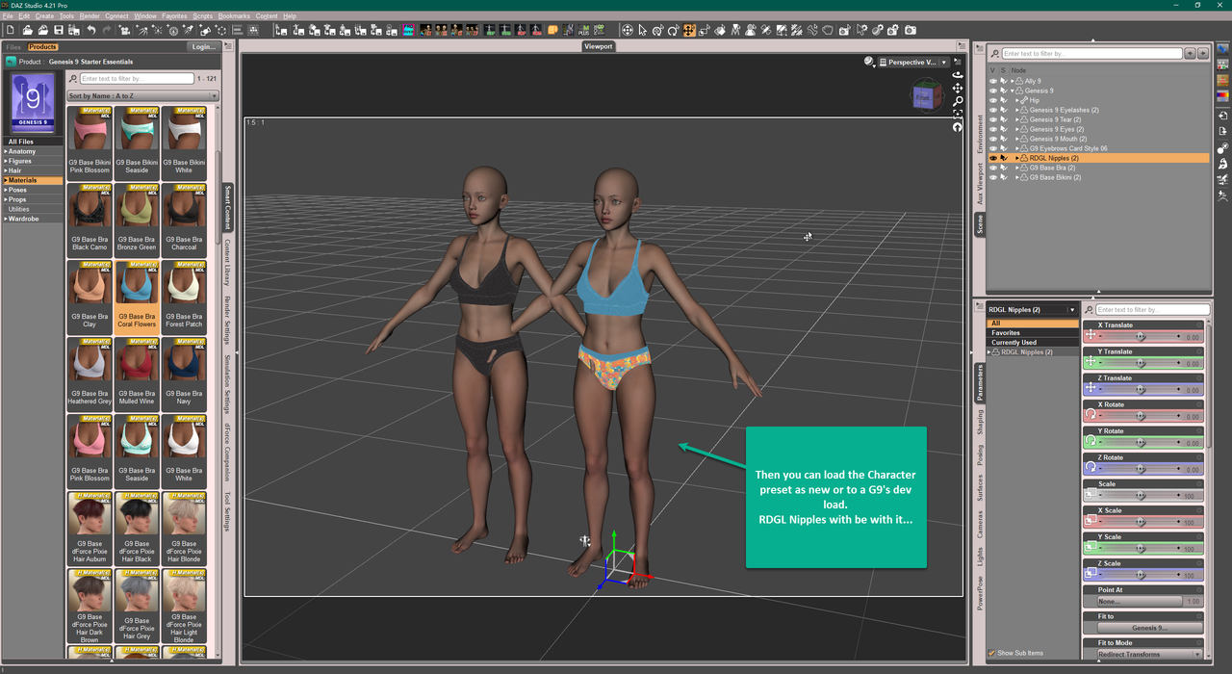The width and height of the screenshot is (1232, 674).
Task: Click the Undo arrow icon
Action: point(91,30)
